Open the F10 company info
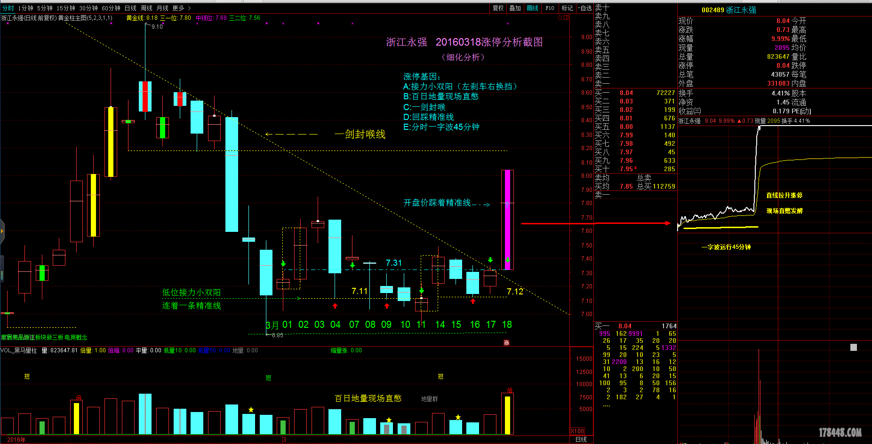The height and width of the screenshot is (444, 872). pyautogui.click(x=550, y=8)
